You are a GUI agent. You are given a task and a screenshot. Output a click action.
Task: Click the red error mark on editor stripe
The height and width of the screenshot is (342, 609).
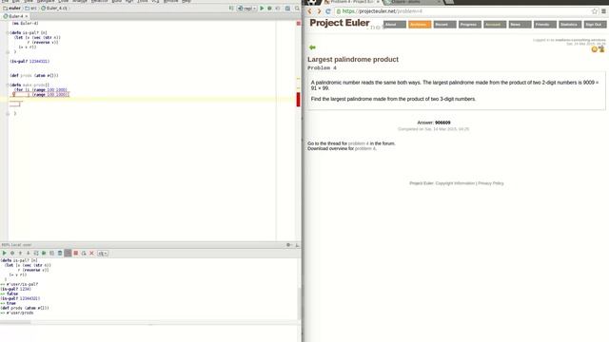point(298,99)
